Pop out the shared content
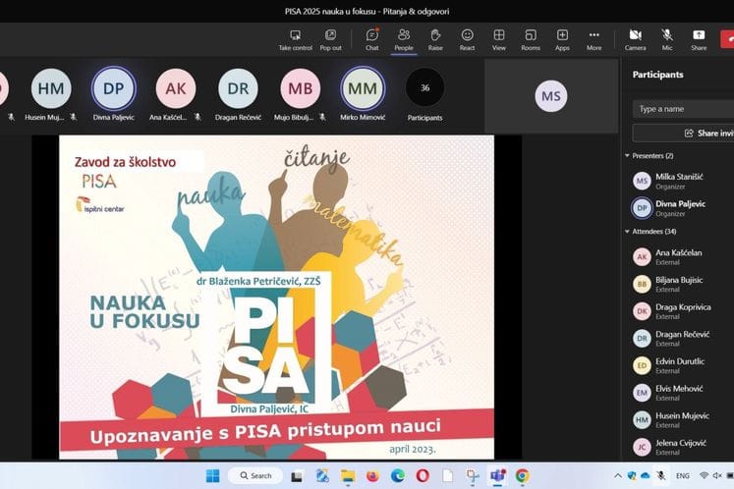Image resolution: width=734 pixels, height=489 pixels. pos(330,40)
